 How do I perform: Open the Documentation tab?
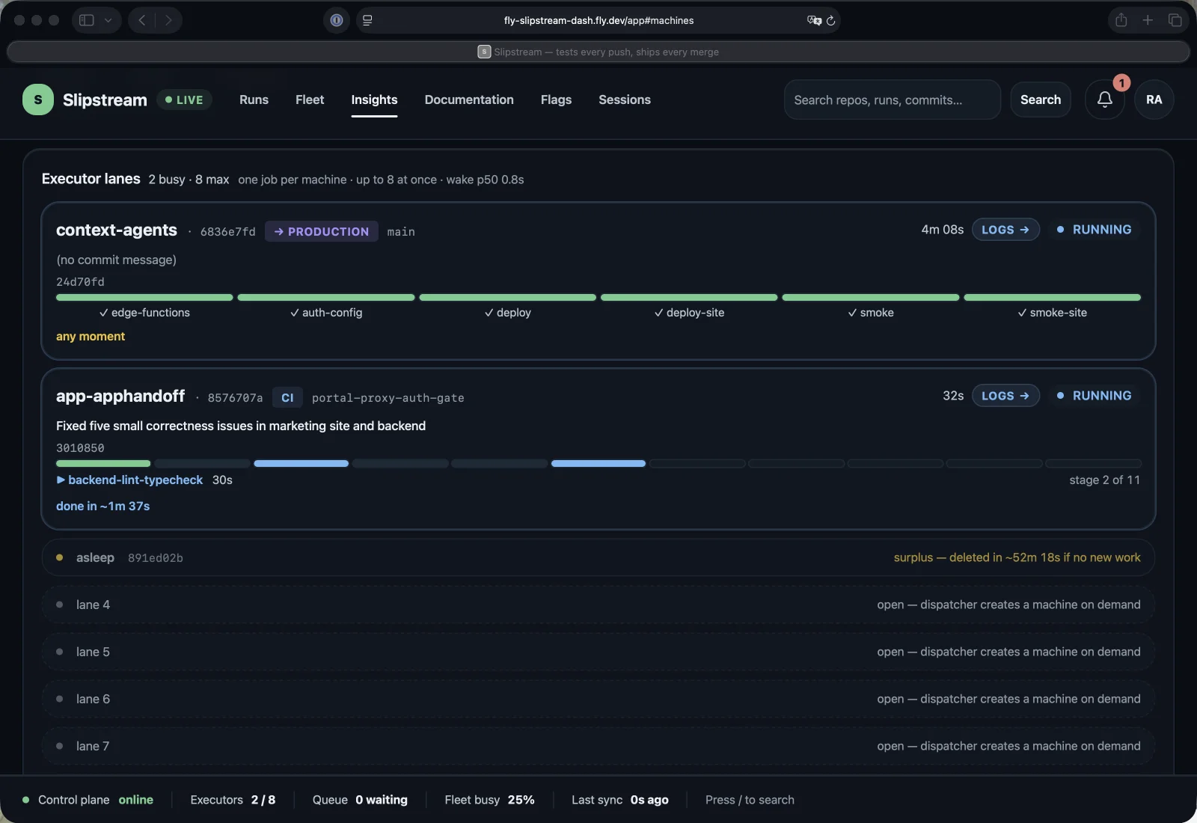pos(469,100)
